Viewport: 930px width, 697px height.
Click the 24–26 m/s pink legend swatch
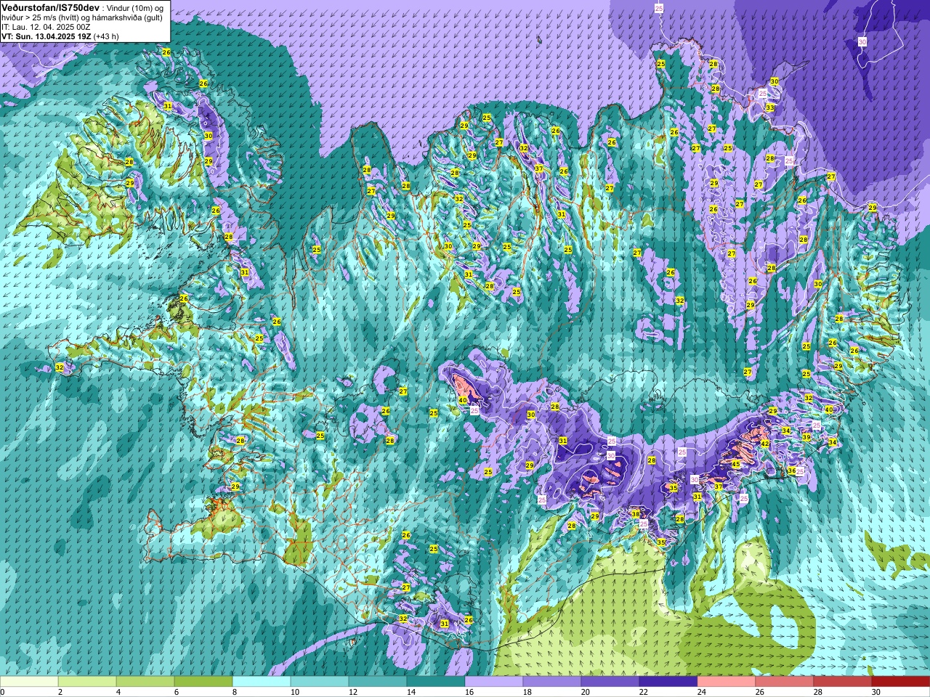tap(727, 682)
